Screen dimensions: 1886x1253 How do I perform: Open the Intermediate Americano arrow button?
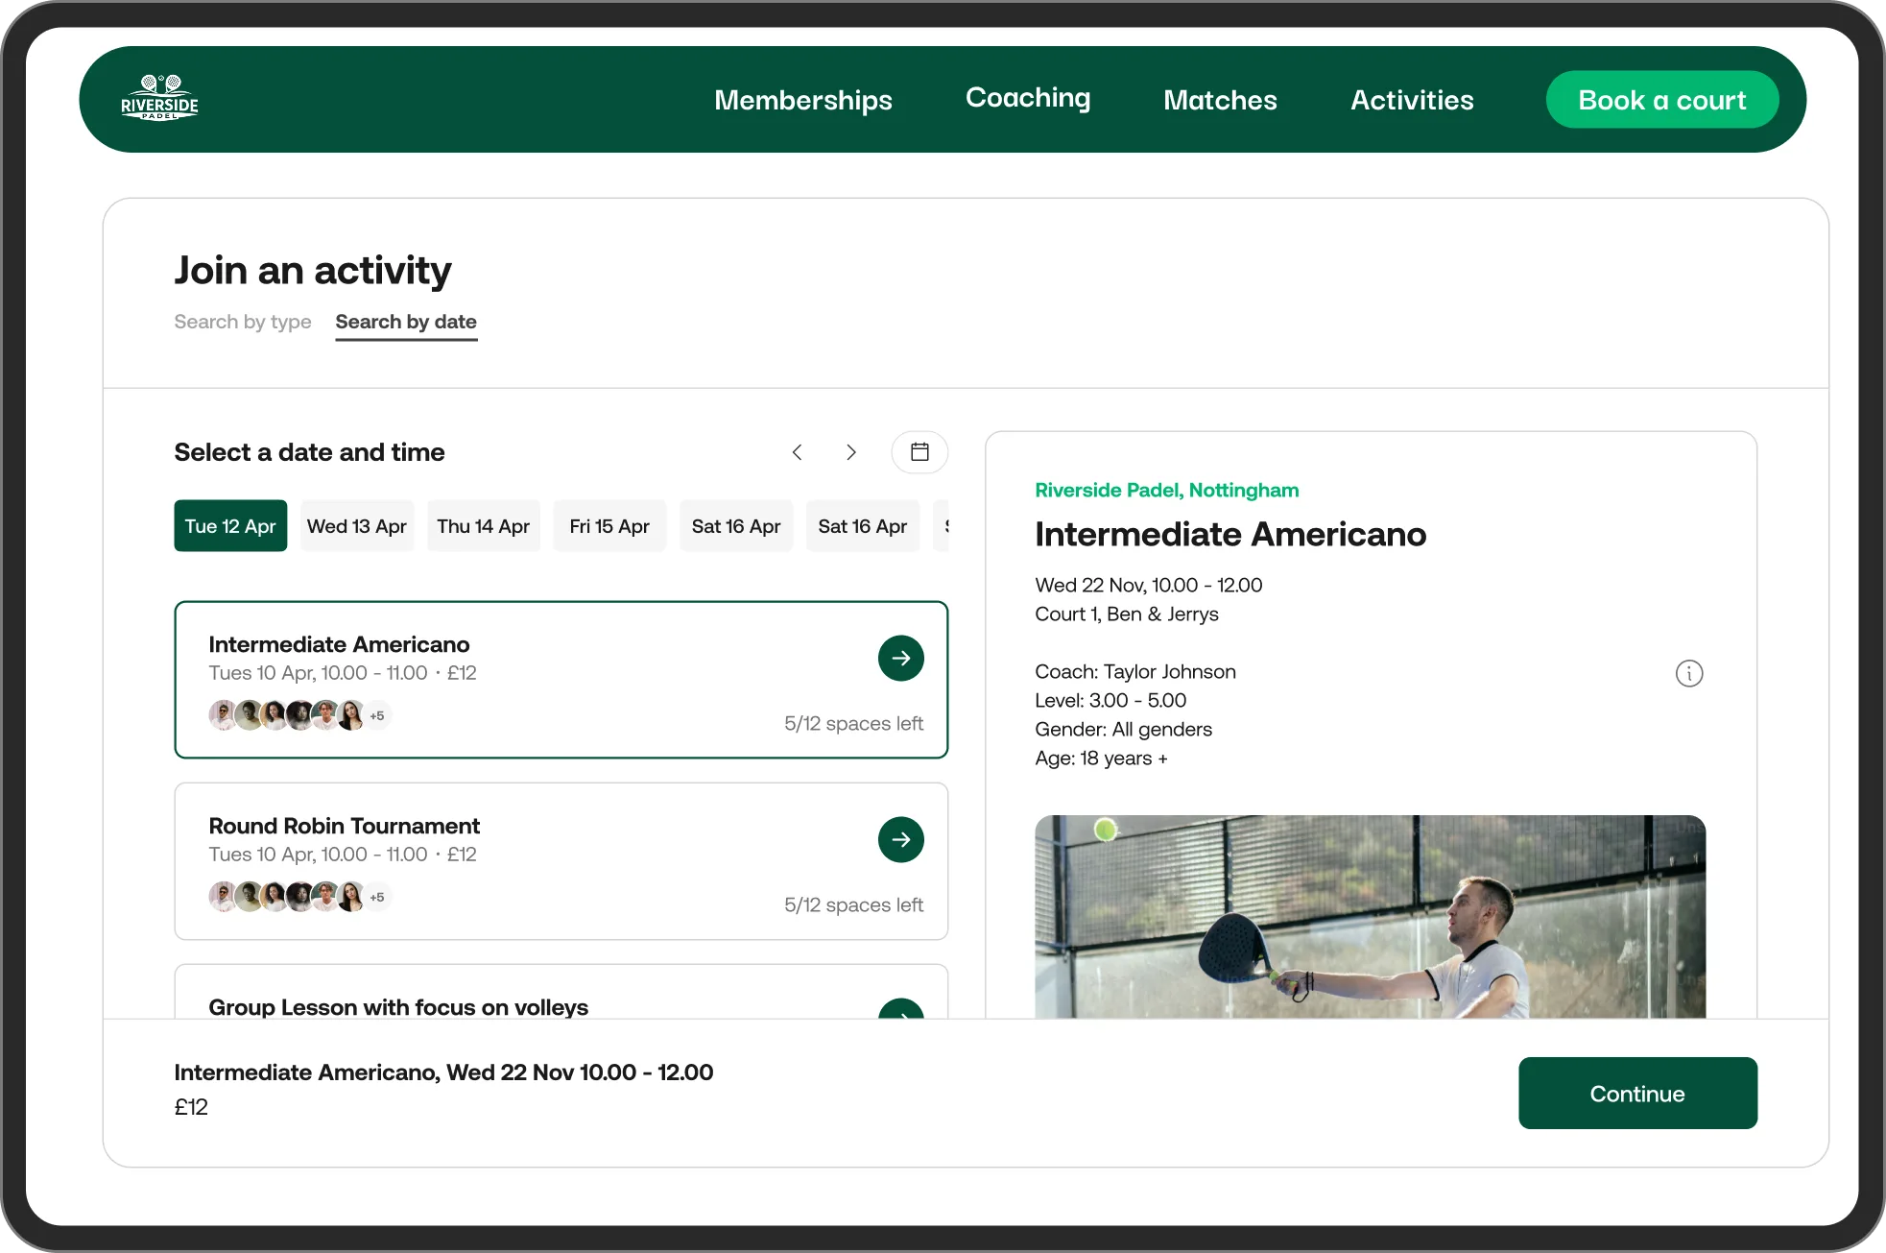tap(900, 658)
